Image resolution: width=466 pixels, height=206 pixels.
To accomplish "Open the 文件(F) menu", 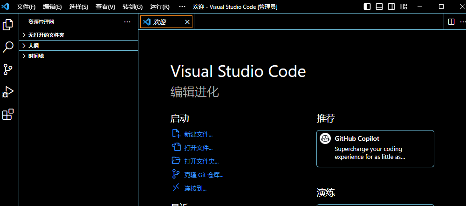I will point(26,7).
